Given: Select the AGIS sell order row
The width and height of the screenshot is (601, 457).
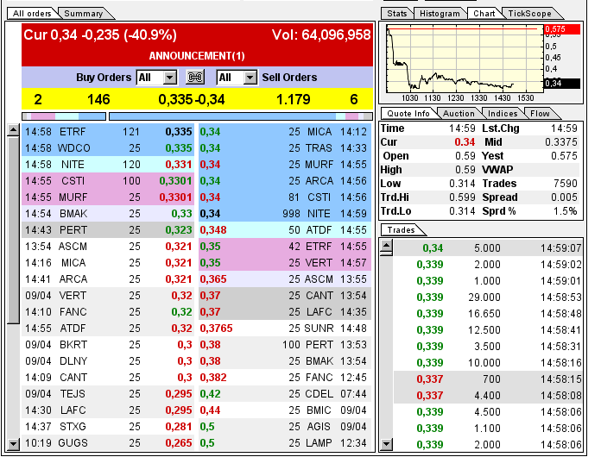Looking at the screenshot, I should tap(285, 427).
